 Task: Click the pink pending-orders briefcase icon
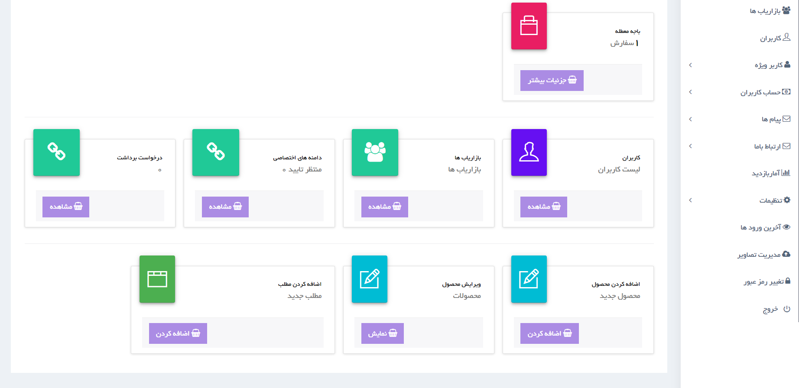[x=529, y=26]
